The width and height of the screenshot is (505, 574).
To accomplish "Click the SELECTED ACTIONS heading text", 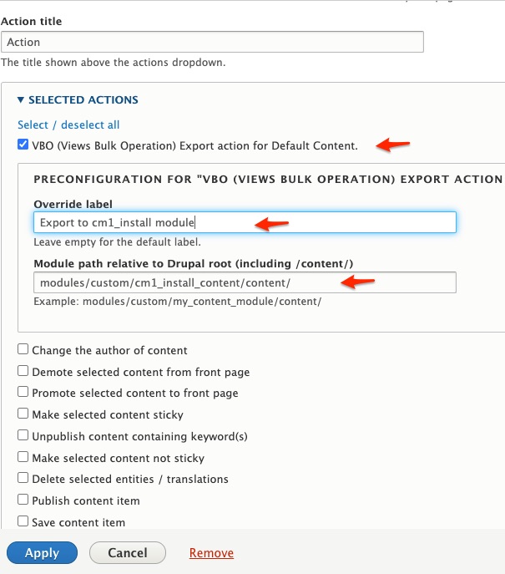I will pyautogui.click(x=83, y=100).
